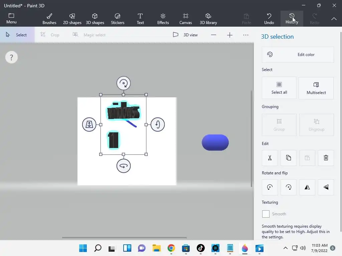Toggle 3D view mode
342x256 pixels.
[185, 35]
